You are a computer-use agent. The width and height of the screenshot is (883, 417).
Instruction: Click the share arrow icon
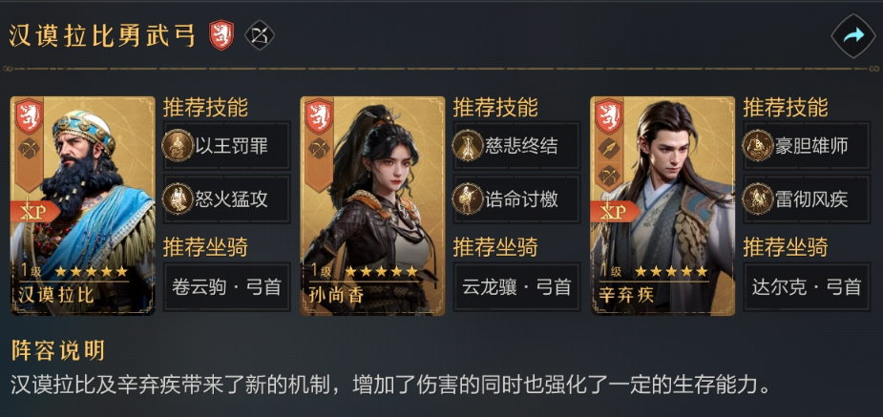[853, 36]
